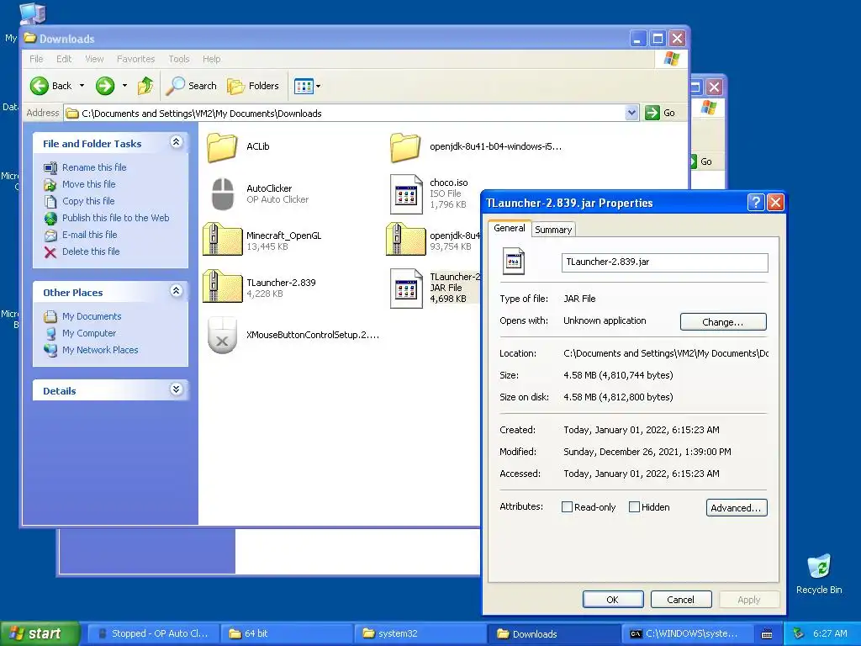Select the XMouseButtonControlSetup installer icon
The image size is (861, 646).
pos(222,335)
